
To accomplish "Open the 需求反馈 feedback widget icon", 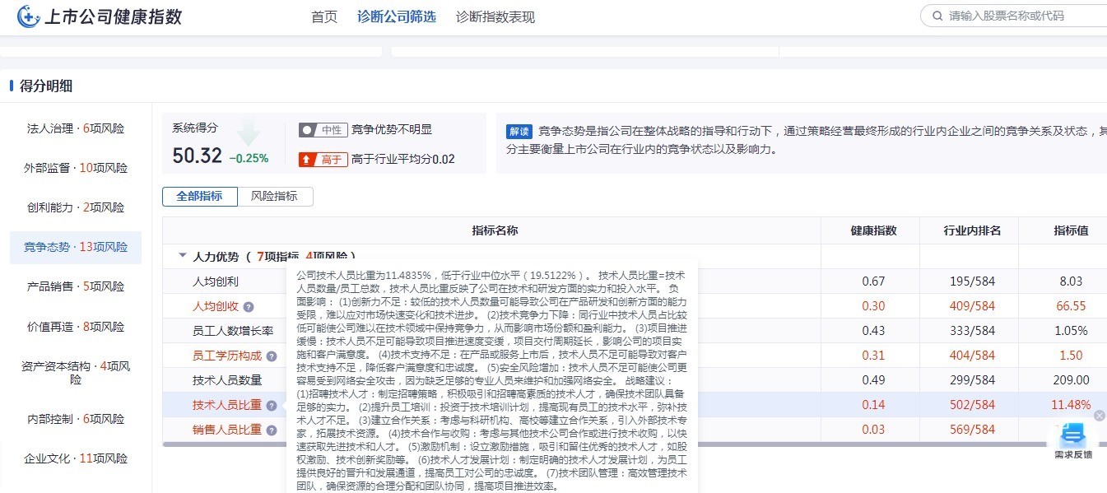I will [x=1073, y=435].
